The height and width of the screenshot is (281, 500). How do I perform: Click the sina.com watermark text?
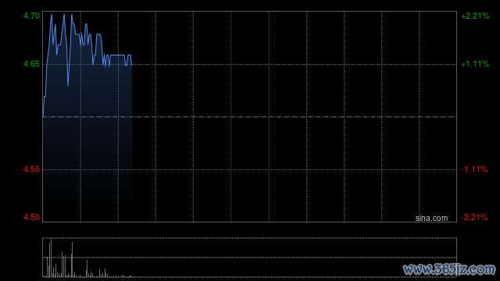[431, 219]
